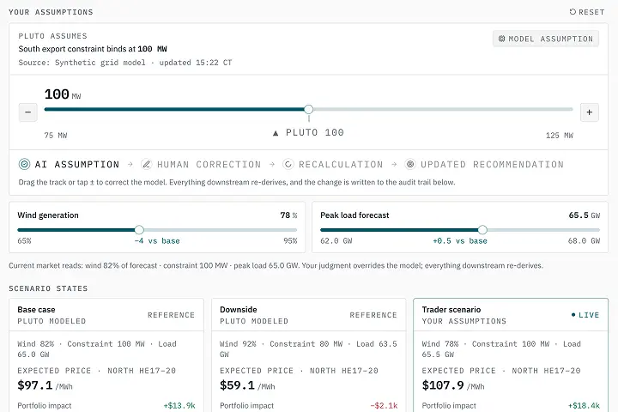Viewport: 618px width, 412px height.
Task: Decrease constraint with minus button
Action: 28,112
